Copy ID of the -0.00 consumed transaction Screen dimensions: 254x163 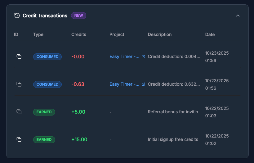coord(19,57)
